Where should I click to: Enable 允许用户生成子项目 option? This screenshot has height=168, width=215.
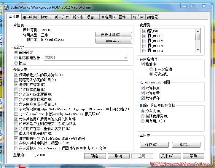tap(16, 104)
